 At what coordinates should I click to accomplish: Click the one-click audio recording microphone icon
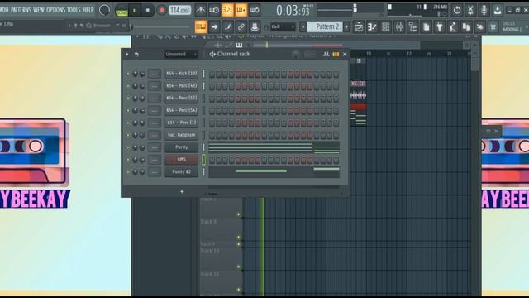[x=484, y=10]
